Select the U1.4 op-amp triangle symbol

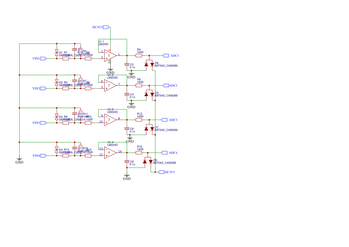point(110,153)
